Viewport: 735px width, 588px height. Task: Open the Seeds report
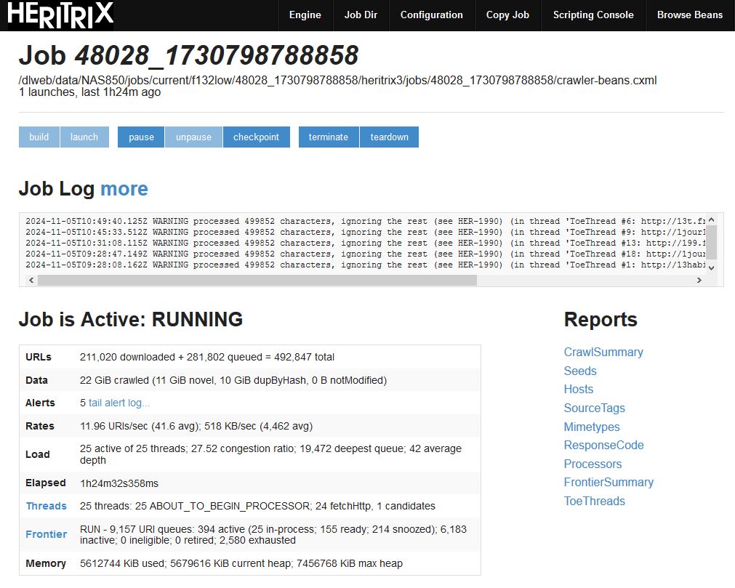(580, 371)
